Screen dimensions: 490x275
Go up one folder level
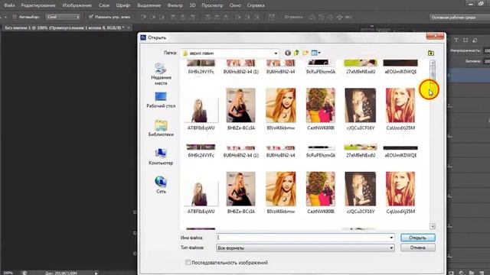click(x=296, y=53)
